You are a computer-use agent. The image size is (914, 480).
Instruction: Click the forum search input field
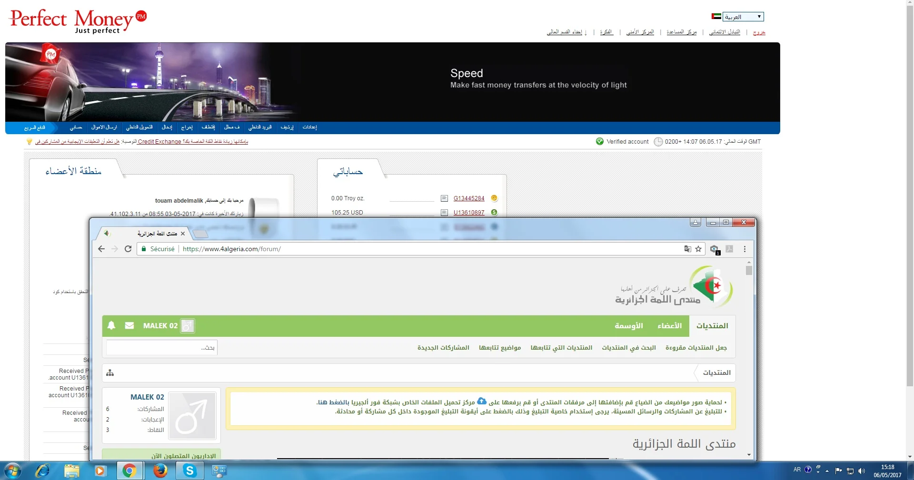tap(162, 348)
